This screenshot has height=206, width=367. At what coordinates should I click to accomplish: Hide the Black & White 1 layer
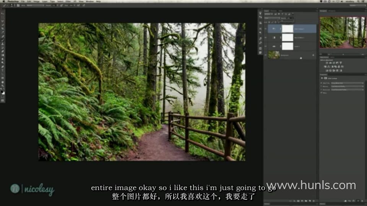[265, 37]
